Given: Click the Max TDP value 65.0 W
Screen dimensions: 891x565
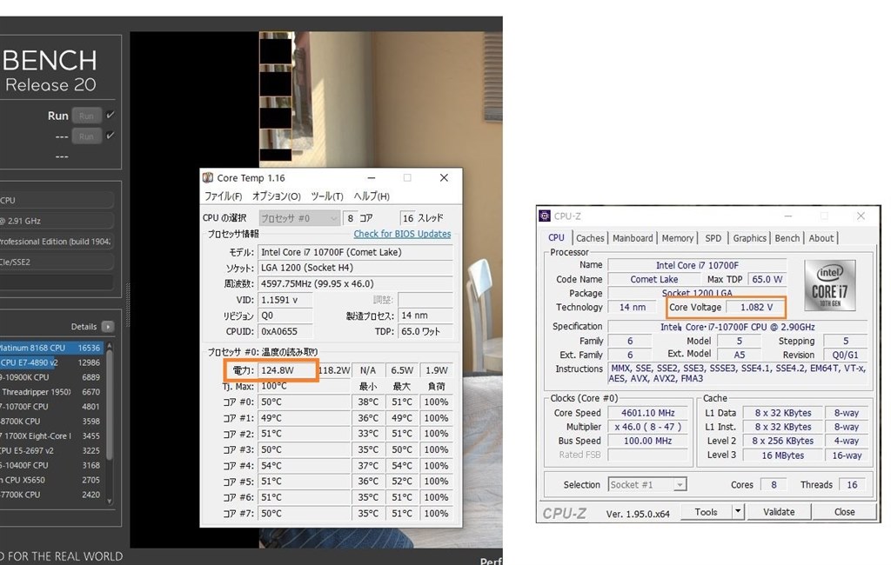Looking at the screenshot, I should (767, 279).
